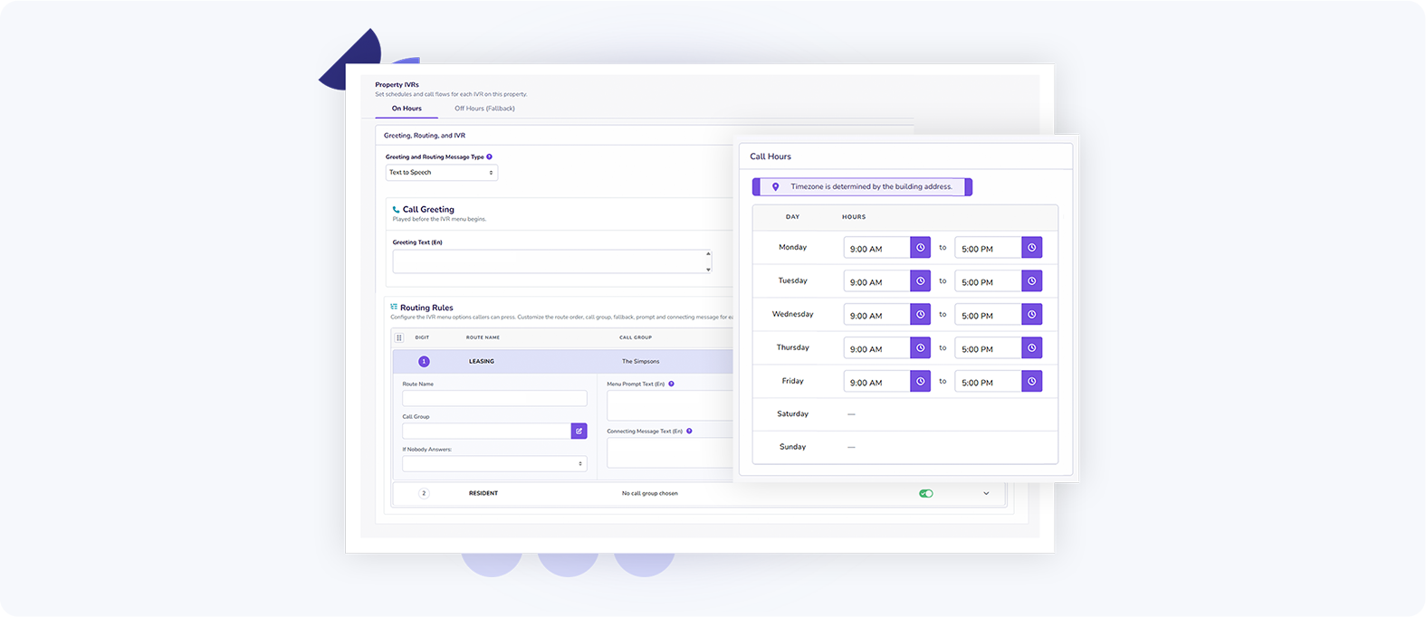The image size is (1426, 617).
Task: Click the Menu Prompt Text textarea
Action: [670, 405]
